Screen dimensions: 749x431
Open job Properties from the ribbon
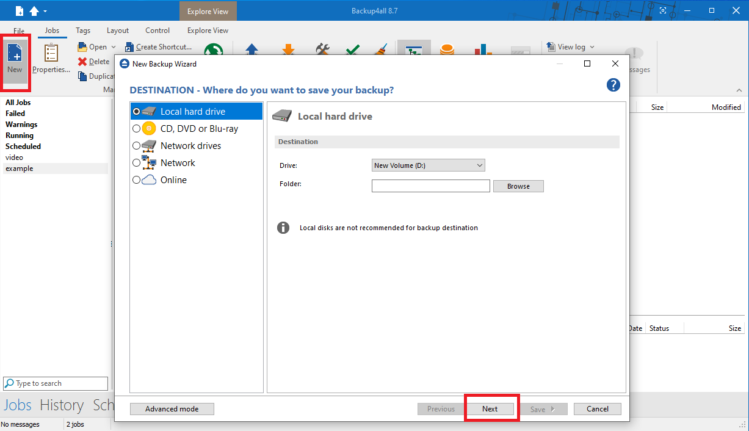(51, 59)
